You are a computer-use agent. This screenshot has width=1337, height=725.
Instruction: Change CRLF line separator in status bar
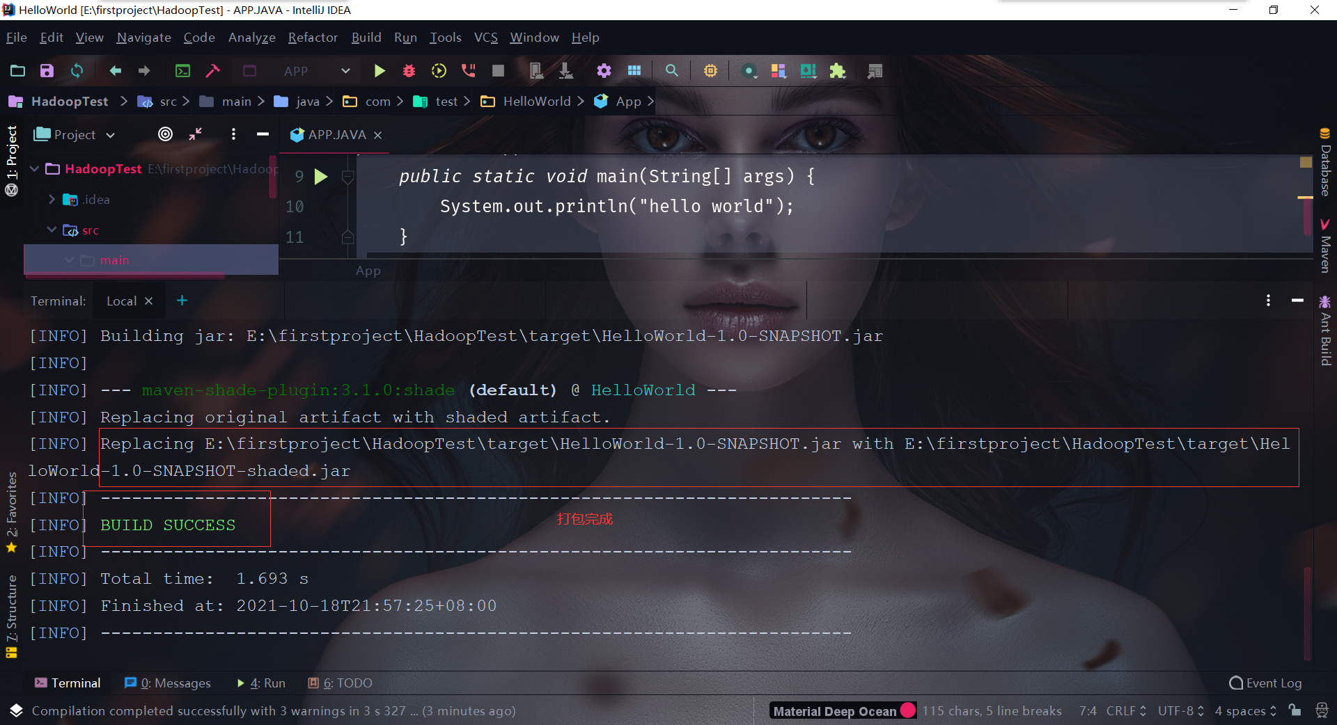1125,710
